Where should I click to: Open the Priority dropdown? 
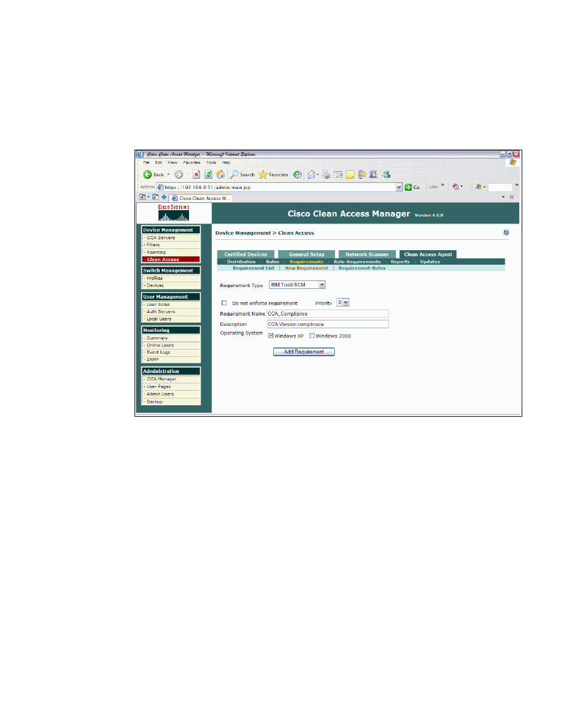tap(346, 303)
